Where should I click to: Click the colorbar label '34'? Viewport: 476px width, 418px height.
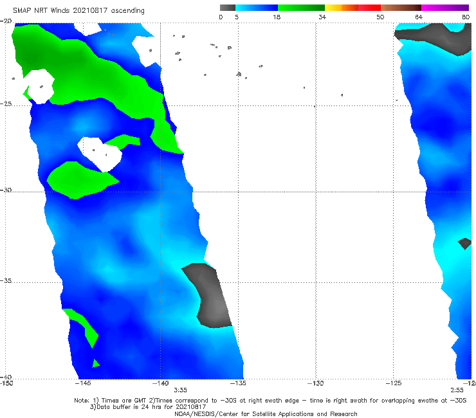[322, 17]
